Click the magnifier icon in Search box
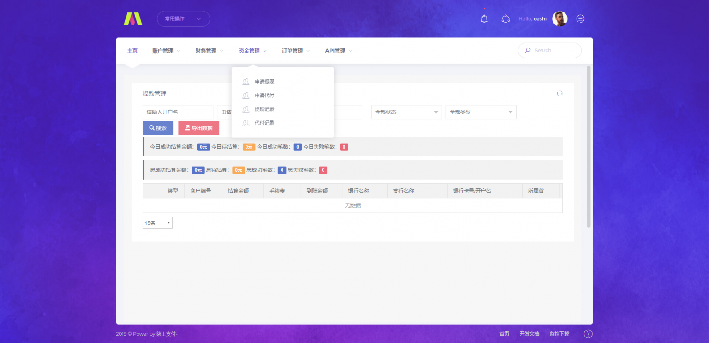709x343 pixels. tap(528, 50)
